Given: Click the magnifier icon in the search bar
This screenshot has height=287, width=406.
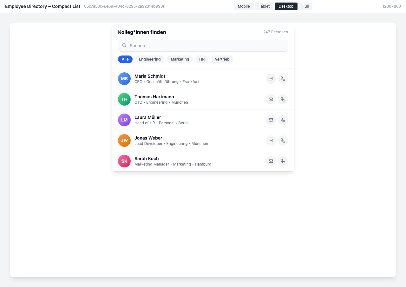Looking at the screenshot, I should point(124,46).
